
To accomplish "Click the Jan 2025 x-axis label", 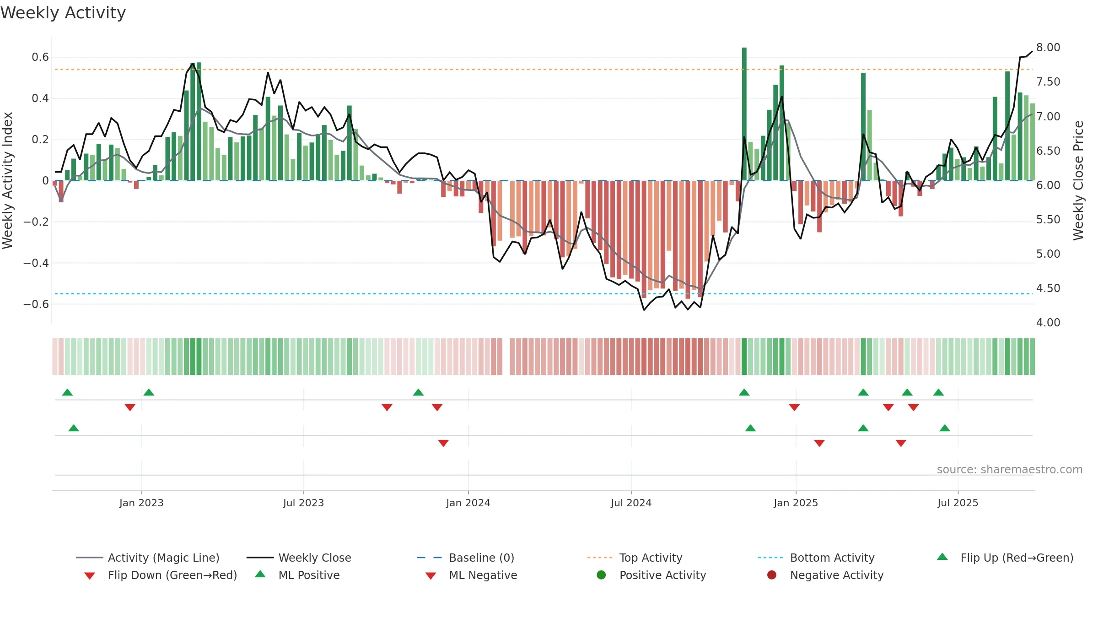I will click(796, 503).
